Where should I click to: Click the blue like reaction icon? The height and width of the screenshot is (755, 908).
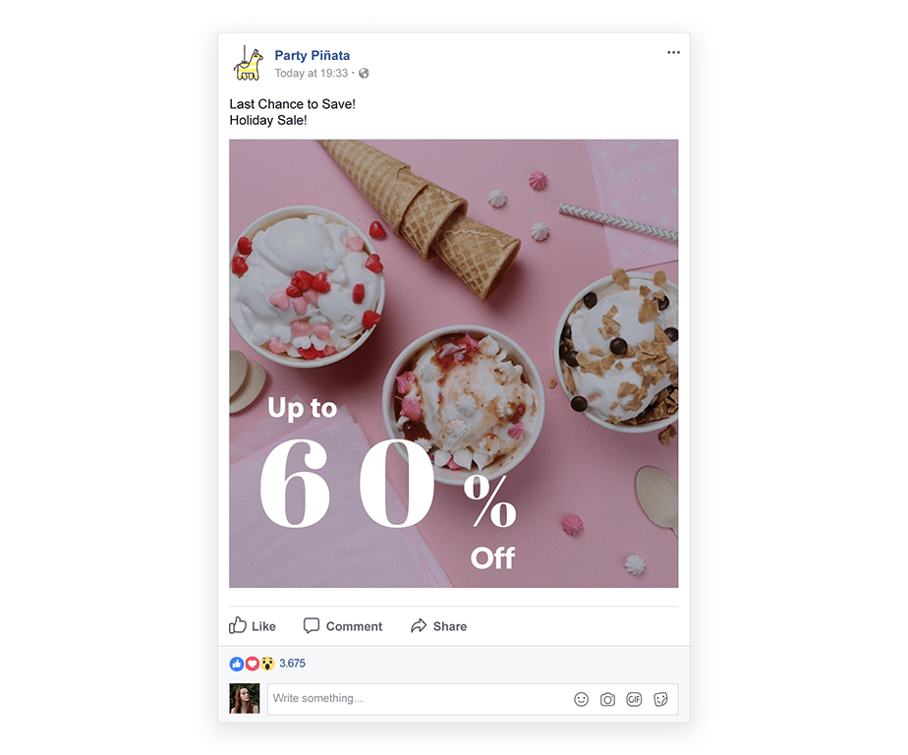point(236,664)
